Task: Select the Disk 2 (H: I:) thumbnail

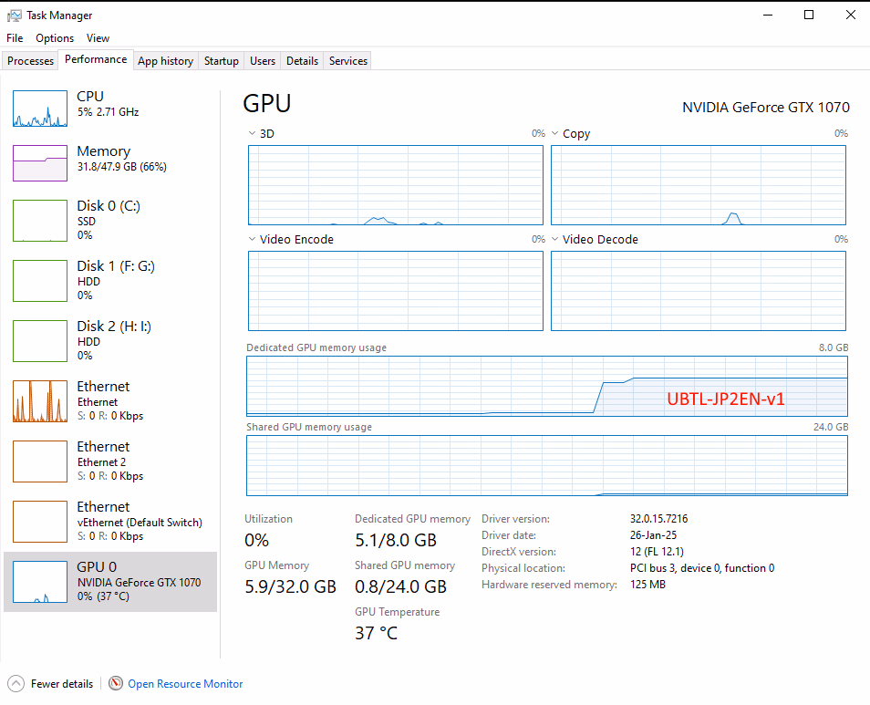Action: (40, 340)
